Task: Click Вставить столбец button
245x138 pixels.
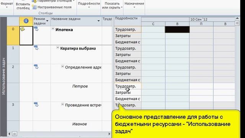Action: [x=23, y=6]
